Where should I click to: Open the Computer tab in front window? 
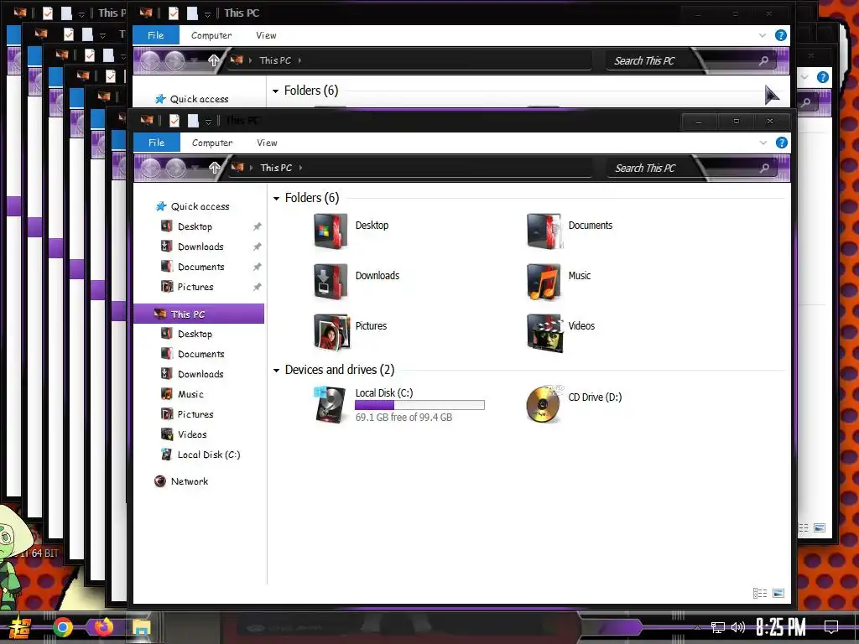pos(212,143)
